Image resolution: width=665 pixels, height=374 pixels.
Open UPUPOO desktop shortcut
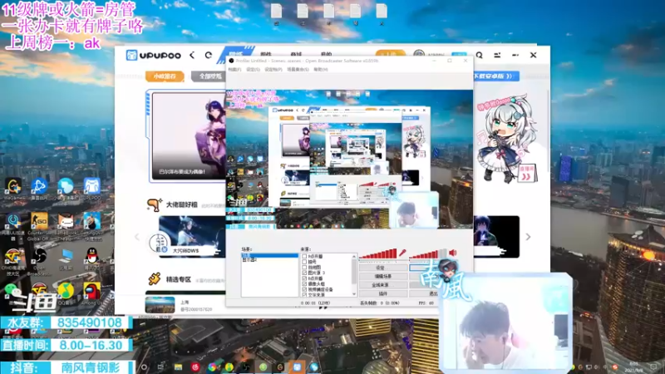(91, 186)
